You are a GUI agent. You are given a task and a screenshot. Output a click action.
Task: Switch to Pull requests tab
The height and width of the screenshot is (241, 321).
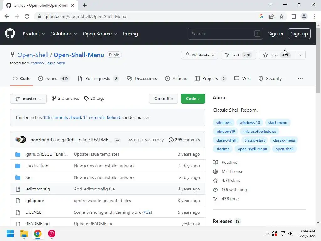(x=98, y=78)
